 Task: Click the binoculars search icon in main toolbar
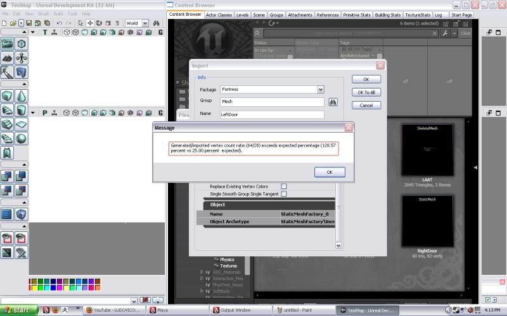tap(156, 23)
